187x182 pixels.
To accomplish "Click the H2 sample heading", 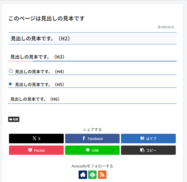I will tap(40, 38).
